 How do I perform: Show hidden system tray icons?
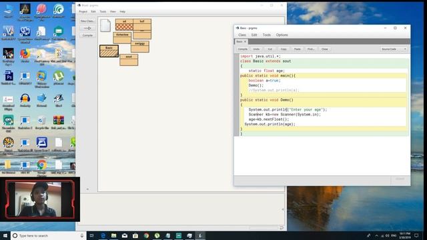click(x=376, y=235)
